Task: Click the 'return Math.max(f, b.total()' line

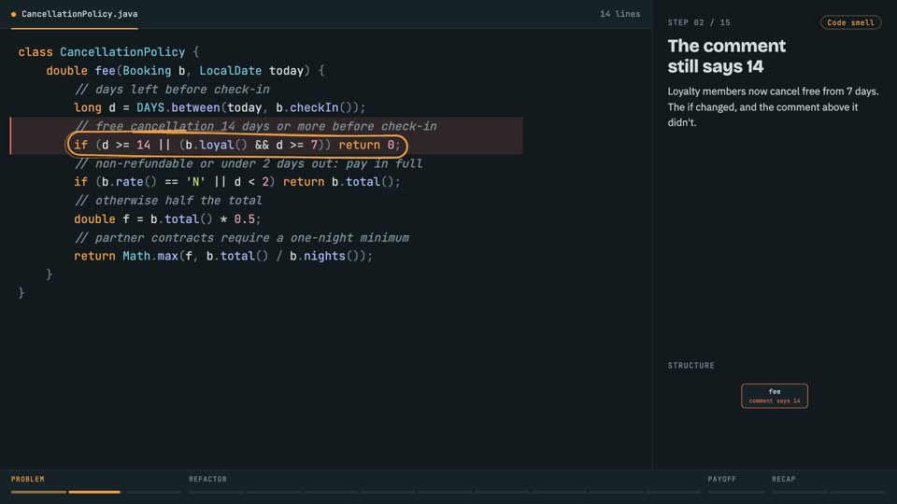Action: [x=223, y=256]
